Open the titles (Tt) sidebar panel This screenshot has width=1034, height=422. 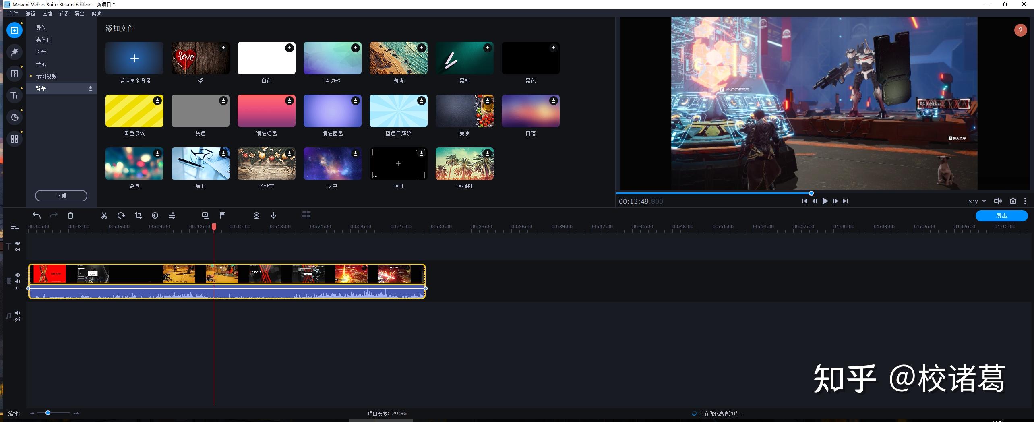(x=14, y=95)
